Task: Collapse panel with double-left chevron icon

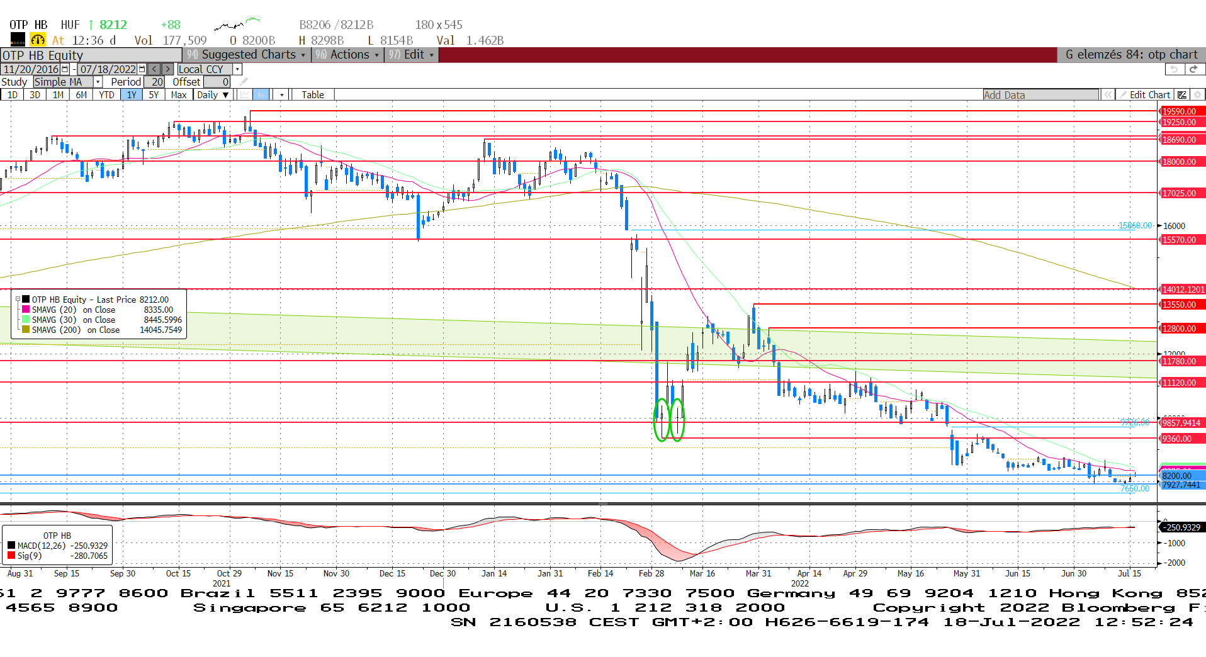Action: tap(1107, 95)
